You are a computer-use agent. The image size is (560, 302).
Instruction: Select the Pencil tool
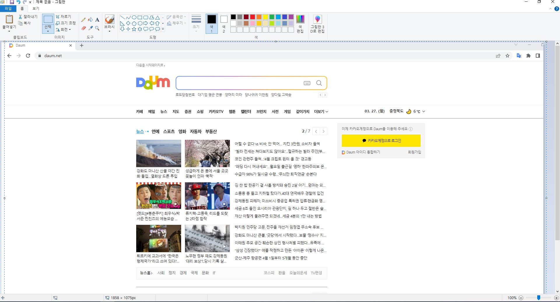click(x=83, y=20)
